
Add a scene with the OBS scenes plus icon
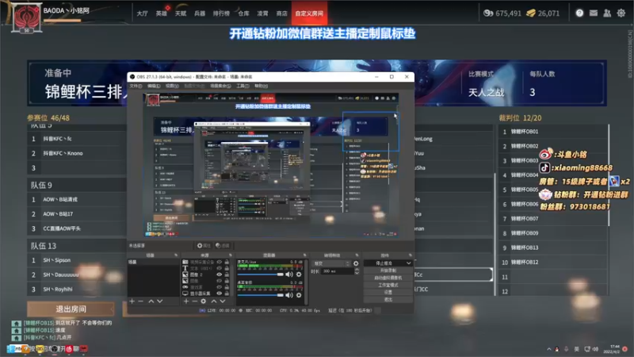(x=132, y=301)
